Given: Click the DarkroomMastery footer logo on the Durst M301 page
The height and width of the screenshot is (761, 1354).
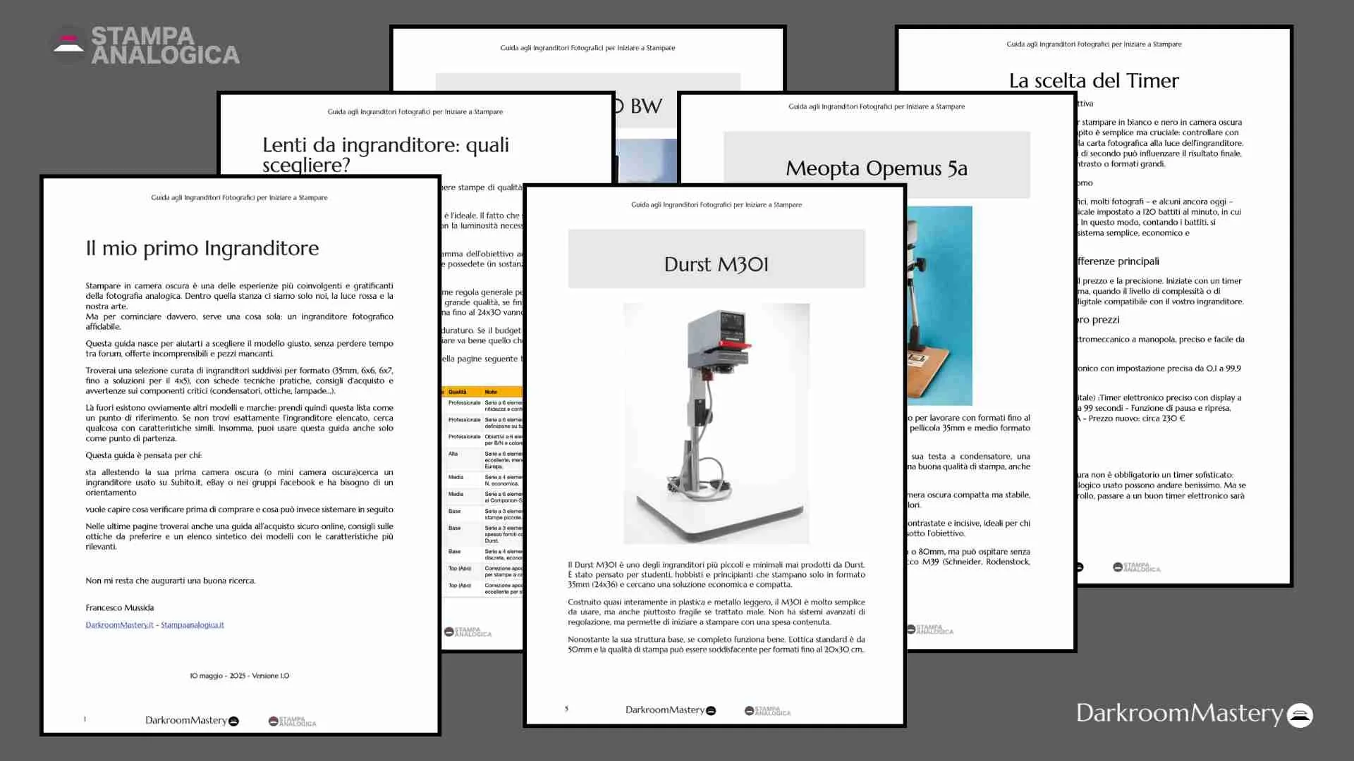Looking at the screenshot, I should pyautogui.click(x=671, y=710).
